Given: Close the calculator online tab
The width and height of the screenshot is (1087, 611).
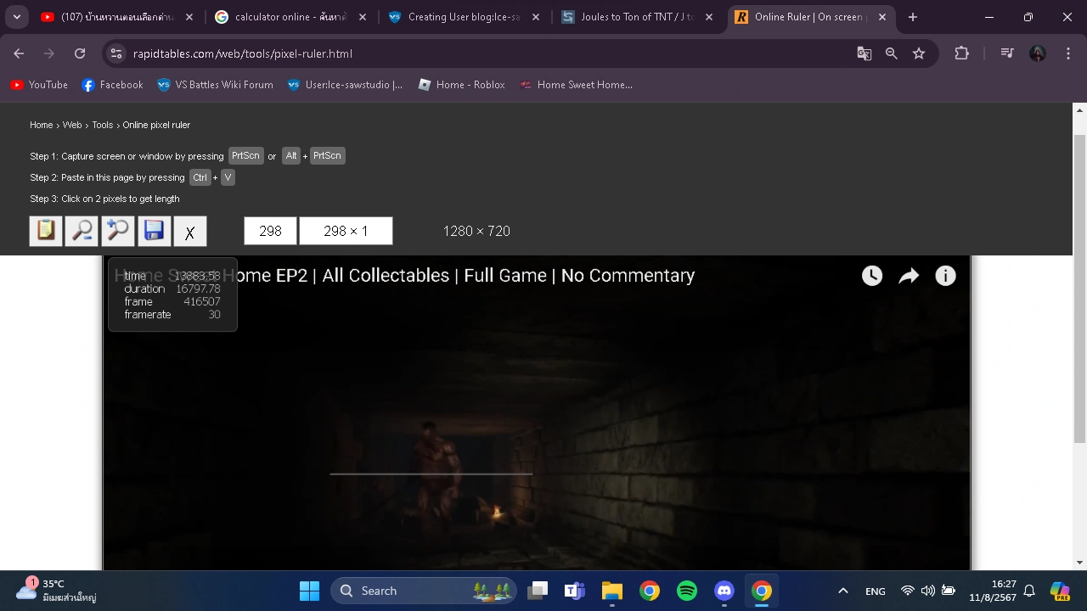Looking at the screenshot, I should (362, 17).
